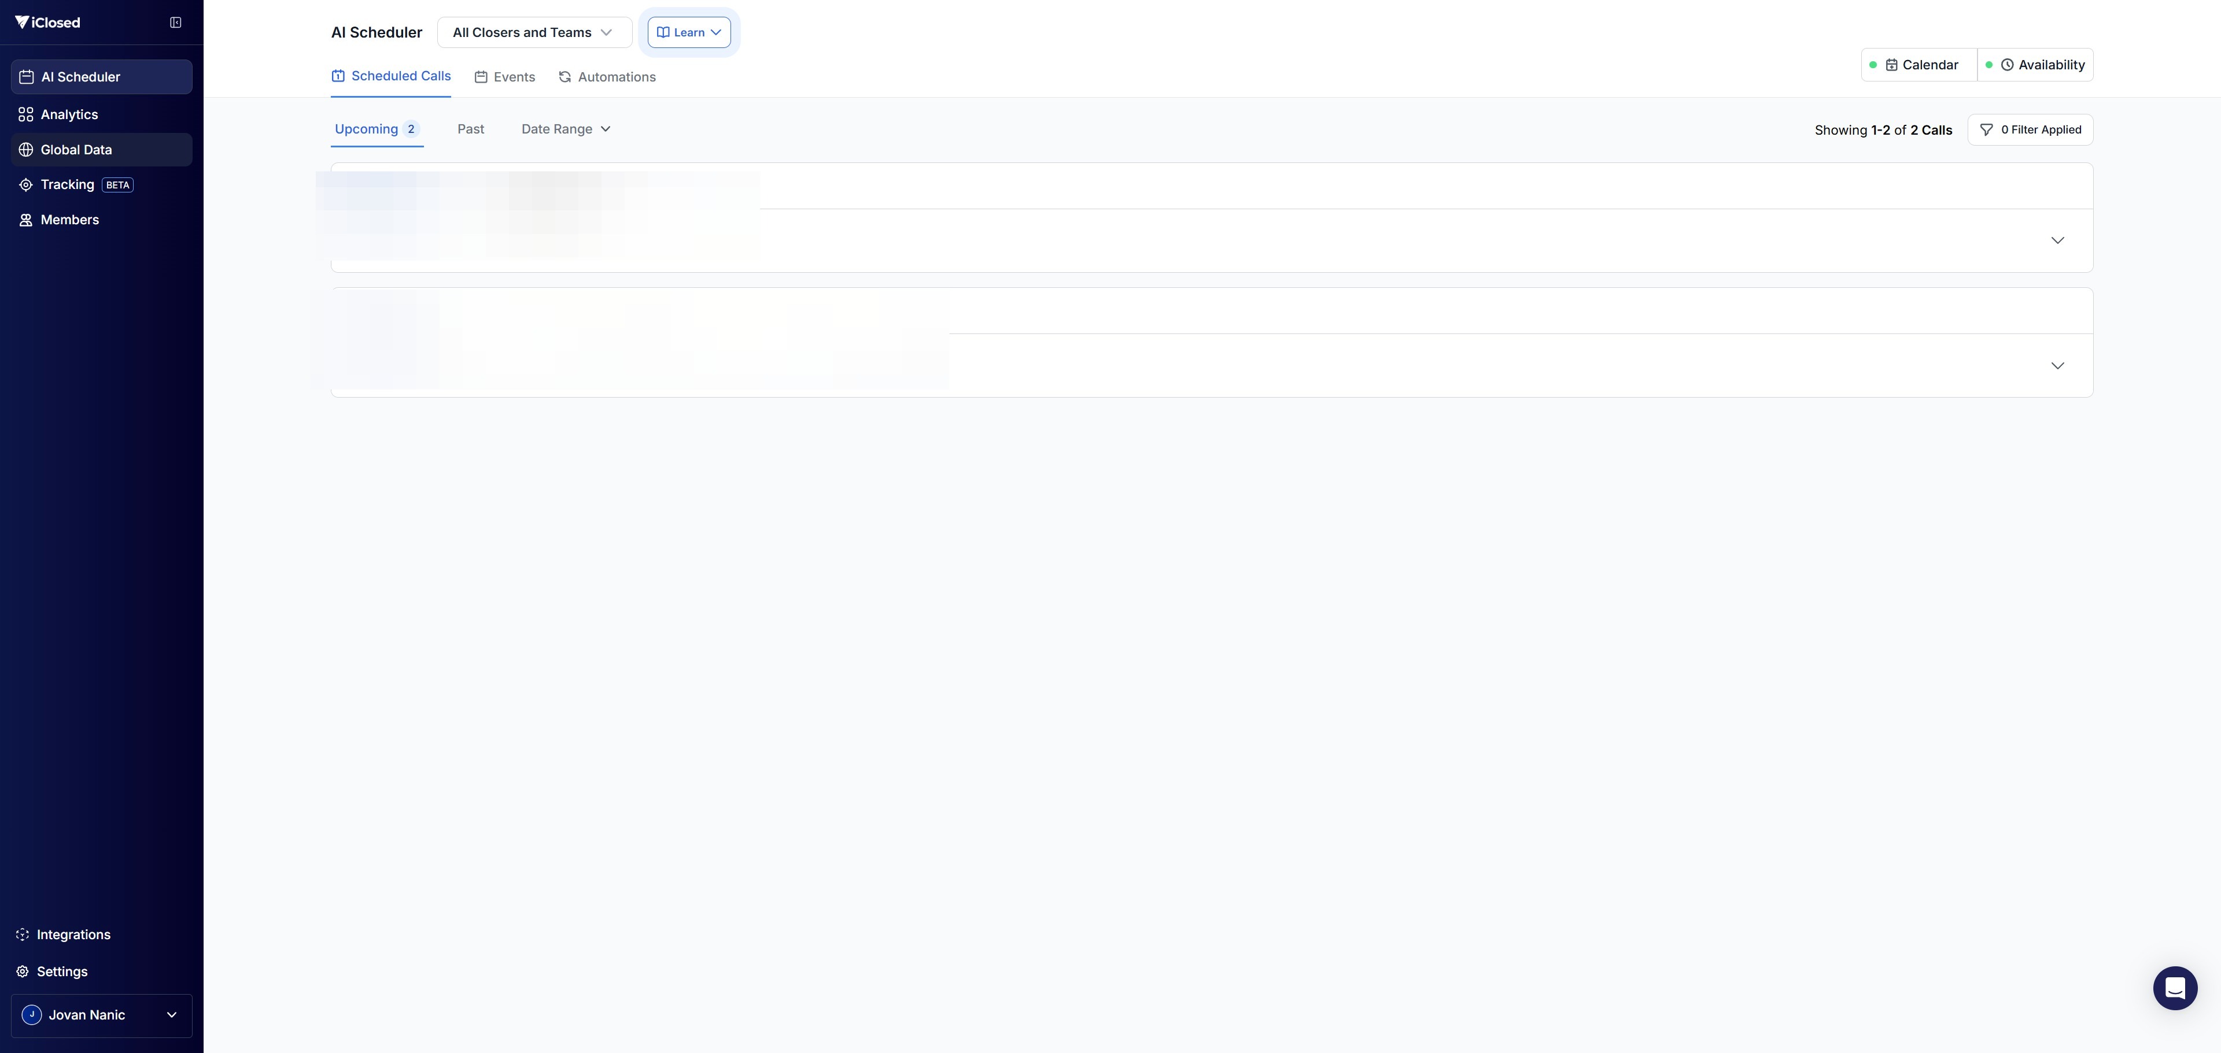Open Global Data in the sidebar
Image resolution: width=2221 pixels, height=1053 pixels.
pyautogui.click(x=76, y=150)
